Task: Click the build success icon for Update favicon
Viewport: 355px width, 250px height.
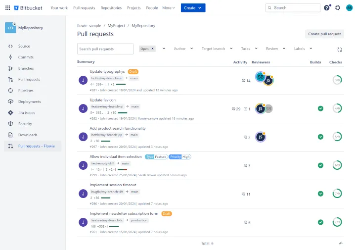Action: [x=320, y=108]
